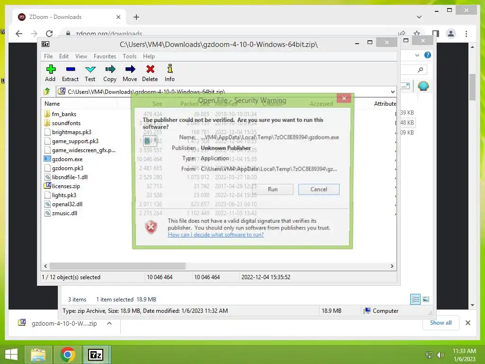Open the View menu
The image size is (485, 364).
(x=81, y=56)
